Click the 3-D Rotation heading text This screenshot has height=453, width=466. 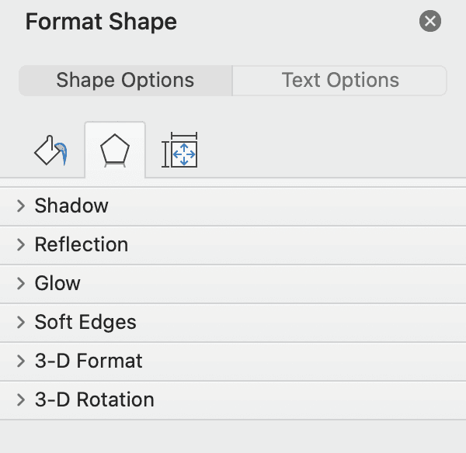point(95,399)
